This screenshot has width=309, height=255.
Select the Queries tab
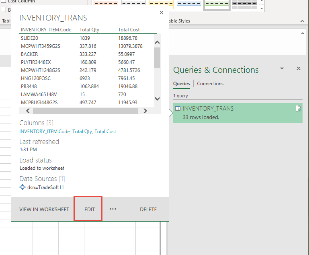pyautogui.click(x=181, y=84)
